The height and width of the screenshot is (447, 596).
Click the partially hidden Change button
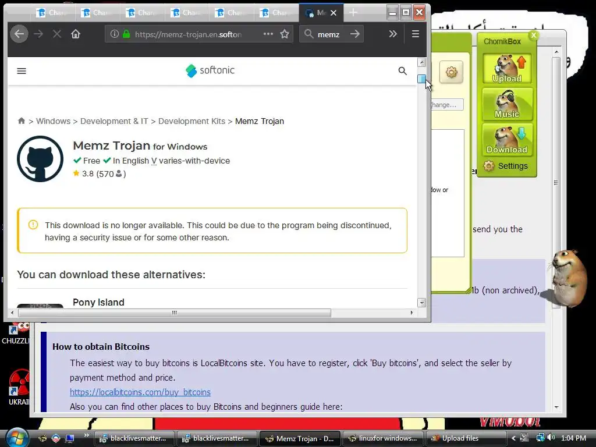[x=447, y=105]
